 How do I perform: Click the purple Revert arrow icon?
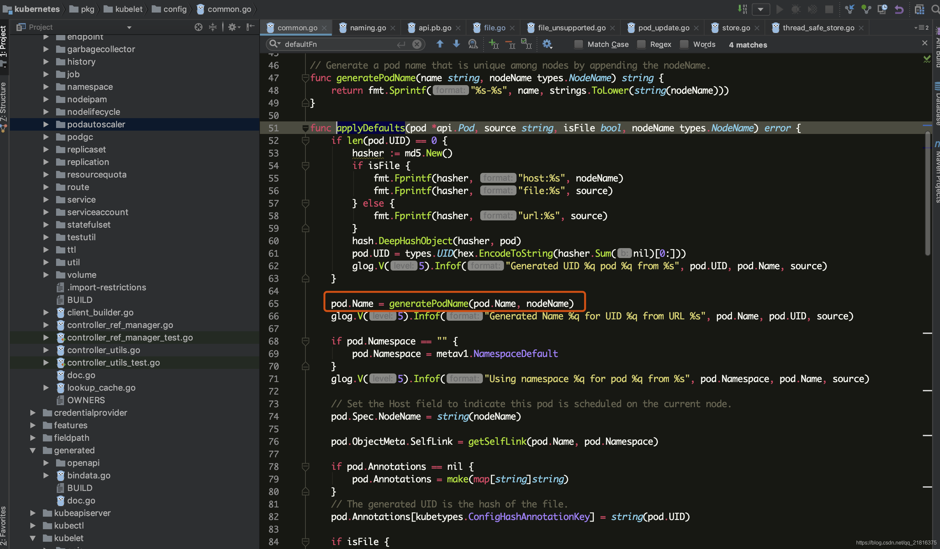[x=899, y=9]
